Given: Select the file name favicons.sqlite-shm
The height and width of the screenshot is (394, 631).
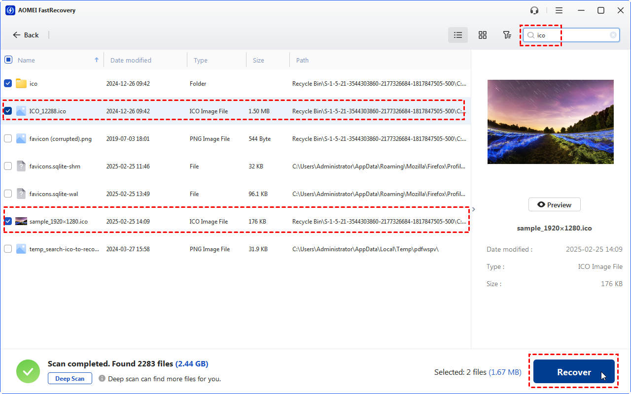Looking at the screenshot, I should click(x=55, y=166).
